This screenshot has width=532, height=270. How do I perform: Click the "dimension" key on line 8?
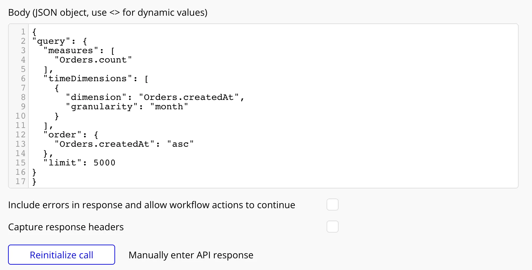[96, 97]
